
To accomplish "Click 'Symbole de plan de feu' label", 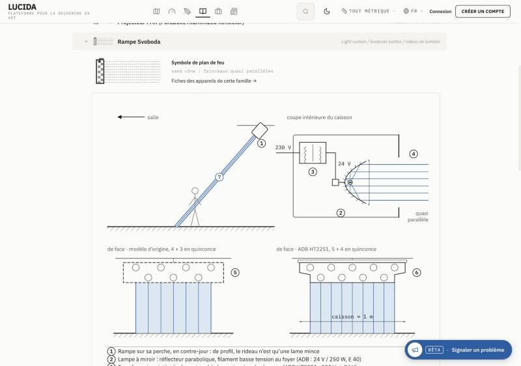I will (x=198, y=63).
